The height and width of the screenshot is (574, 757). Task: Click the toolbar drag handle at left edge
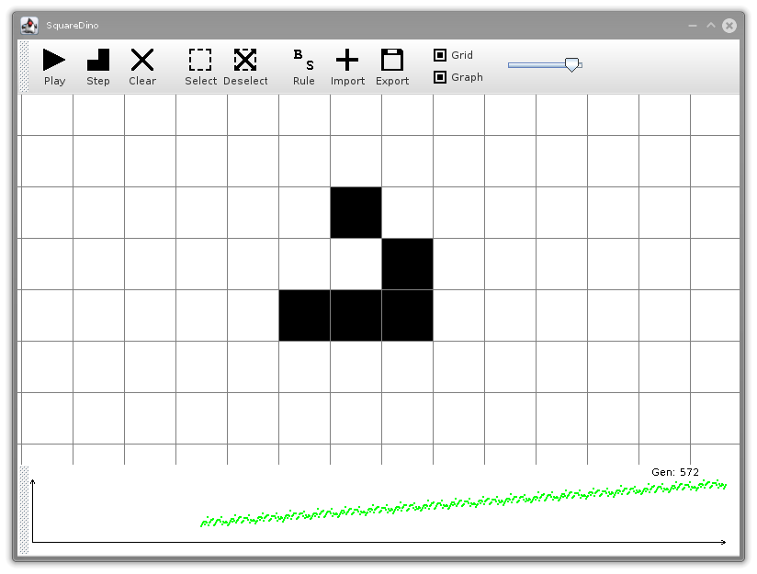click(24, 66)
